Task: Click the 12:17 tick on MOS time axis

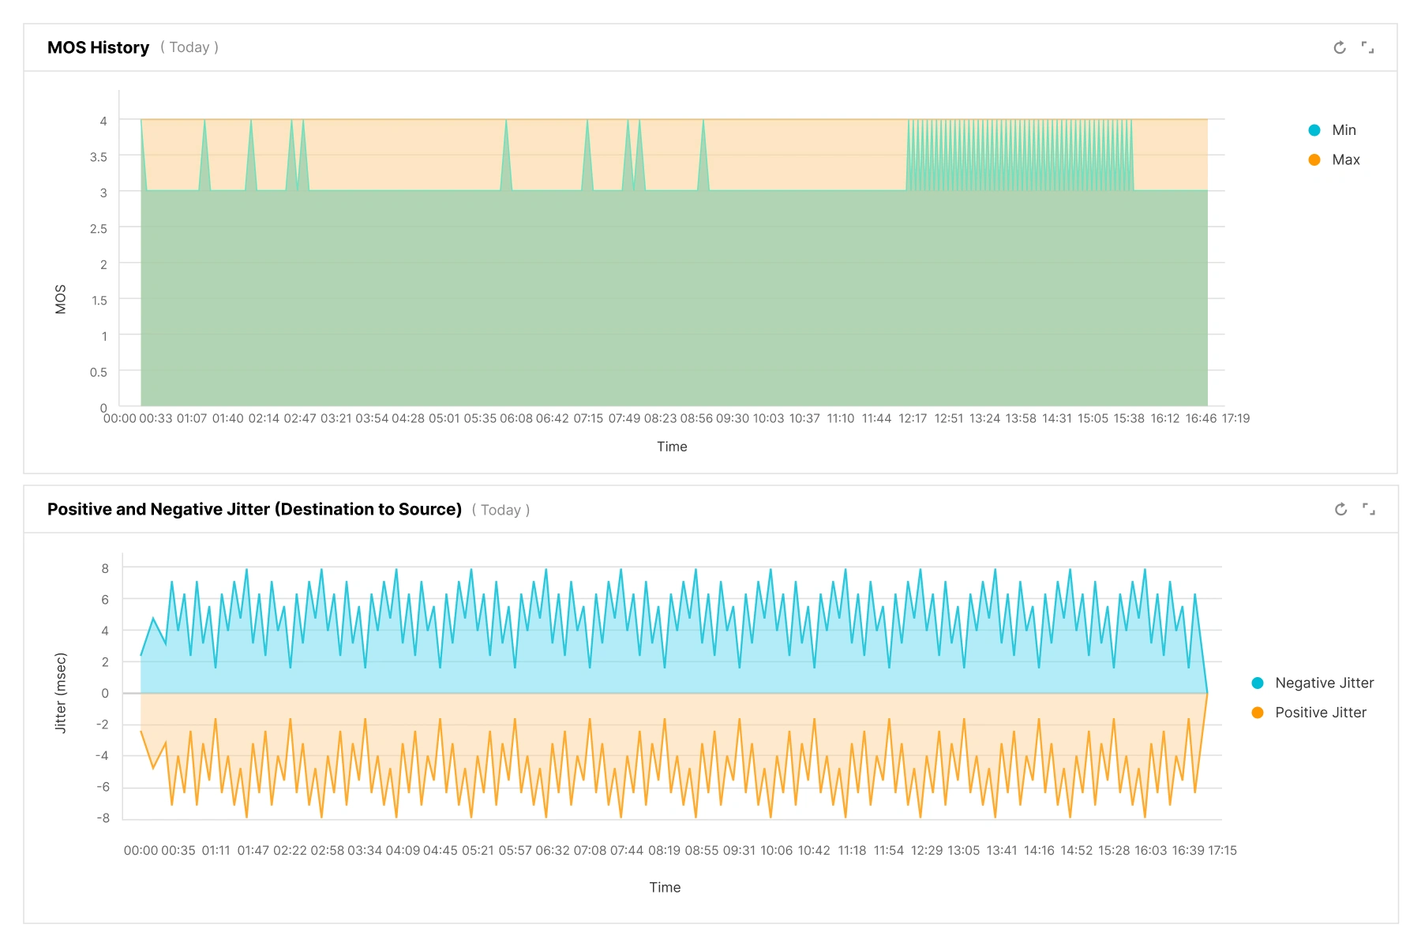Action: pyautogui.click(x=913, y=418)
